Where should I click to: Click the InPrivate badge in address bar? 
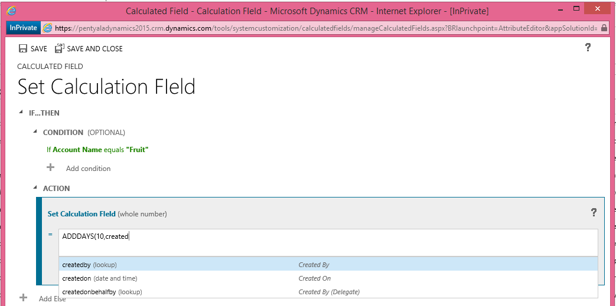coord(24,28)
